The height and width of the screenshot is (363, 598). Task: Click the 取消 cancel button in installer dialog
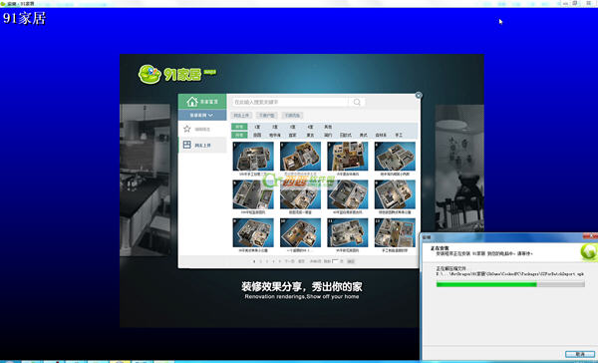[579, 354]
